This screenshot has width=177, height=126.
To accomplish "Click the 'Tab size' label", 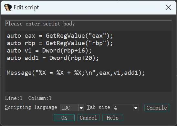I will pyautogui.click(x=99, y=107).
